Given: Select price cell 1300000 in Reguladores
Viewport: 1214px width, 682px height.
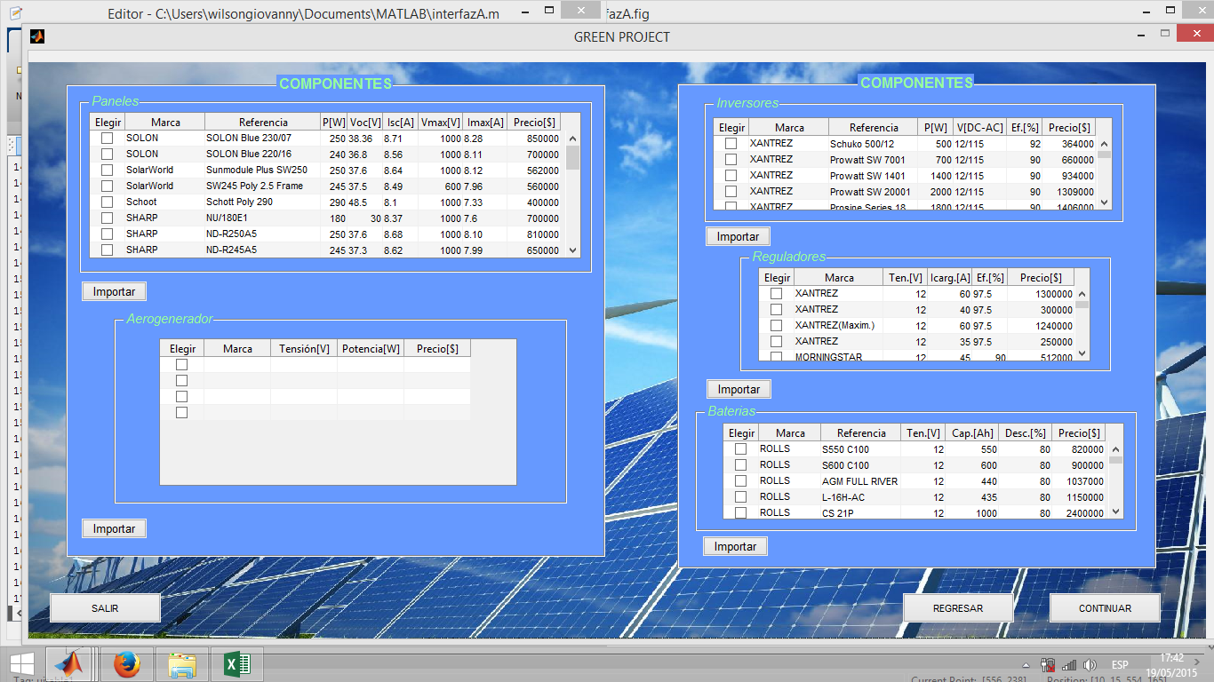Looking at the screenshot, I should (1041, 294).
